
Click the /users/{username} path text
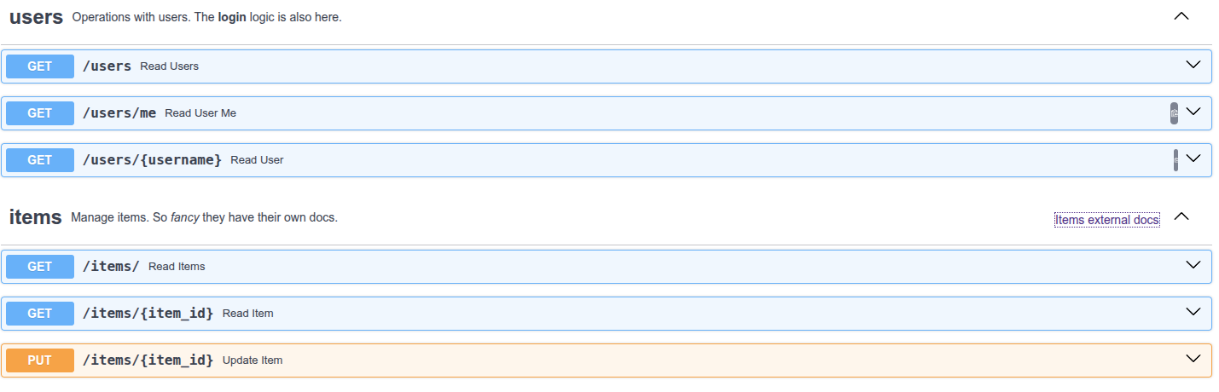[152, 160]
